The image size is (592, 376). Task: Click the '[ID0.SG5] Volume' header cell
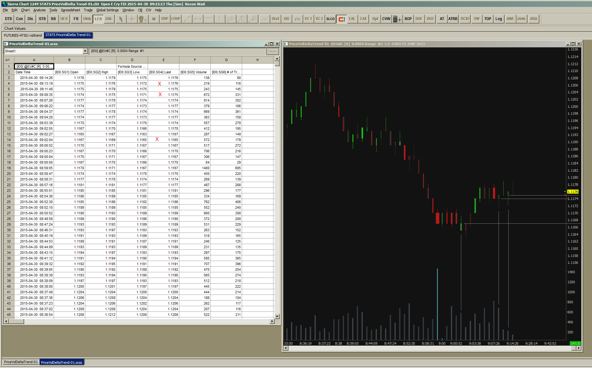coord(195,72)
